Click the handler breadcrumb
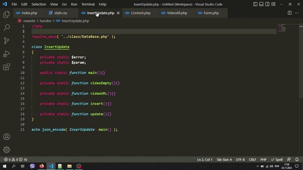 [x=45, y=21]
